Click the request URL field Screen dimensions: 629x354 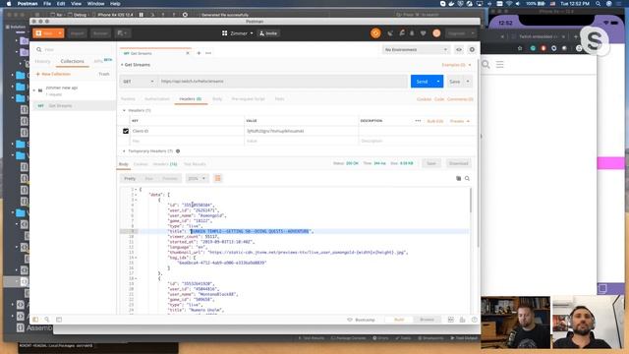[283, 82]
